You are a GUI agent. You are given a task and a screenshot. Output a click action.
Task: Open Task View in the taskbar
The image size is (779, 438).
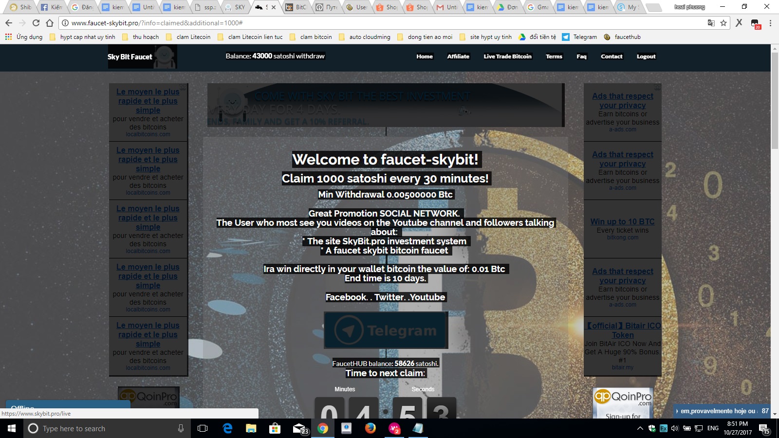[203, 428]
